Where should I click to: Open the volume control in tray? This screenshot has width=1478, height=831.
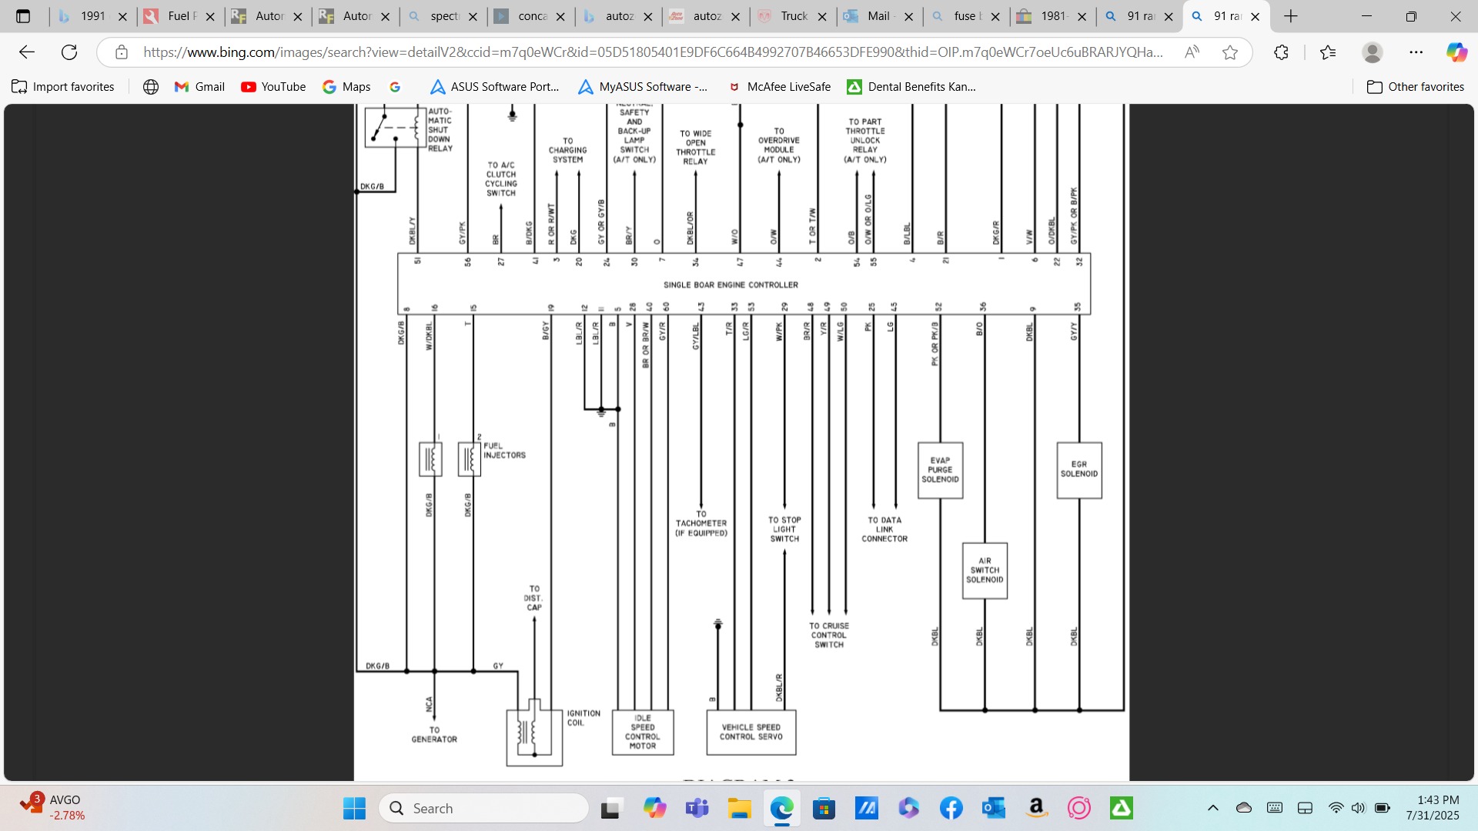click(1358, 808)
